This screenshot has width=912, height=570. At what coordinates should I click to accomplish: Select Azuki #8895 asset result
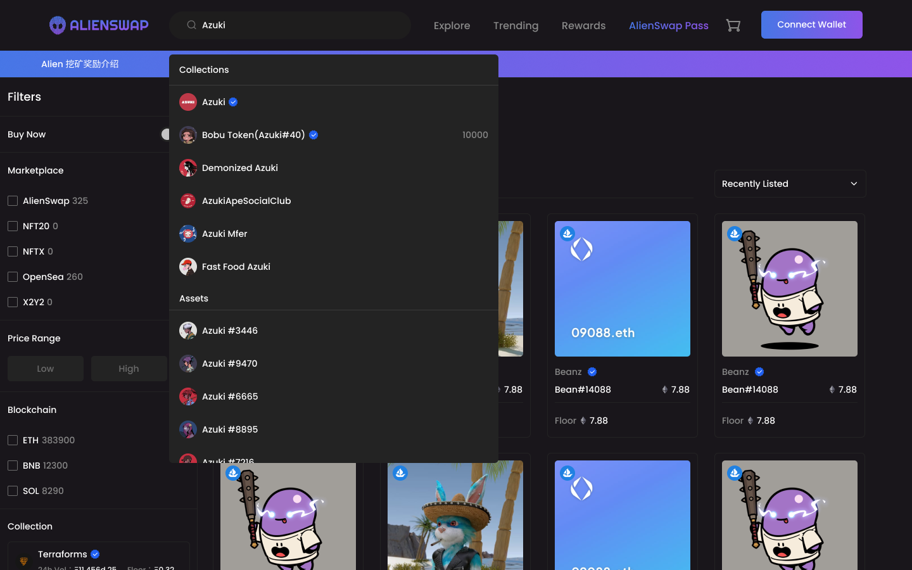click(x=334, y=429)
